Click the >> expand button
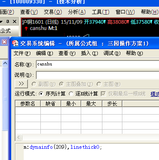Screen dimensions: 159x160 tap(21, 84)
